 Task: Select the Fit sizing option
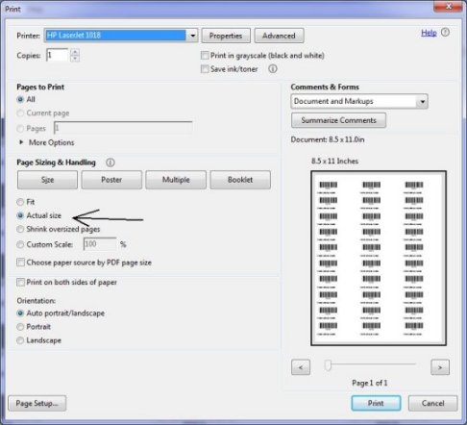[x=20, y=202]
